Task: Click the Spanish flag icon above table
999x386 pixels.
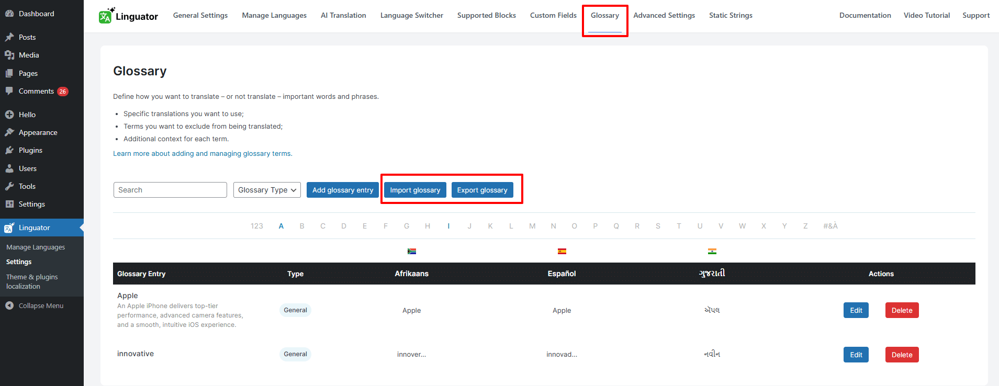Action: pyautogui.click(x=562, y=251)
